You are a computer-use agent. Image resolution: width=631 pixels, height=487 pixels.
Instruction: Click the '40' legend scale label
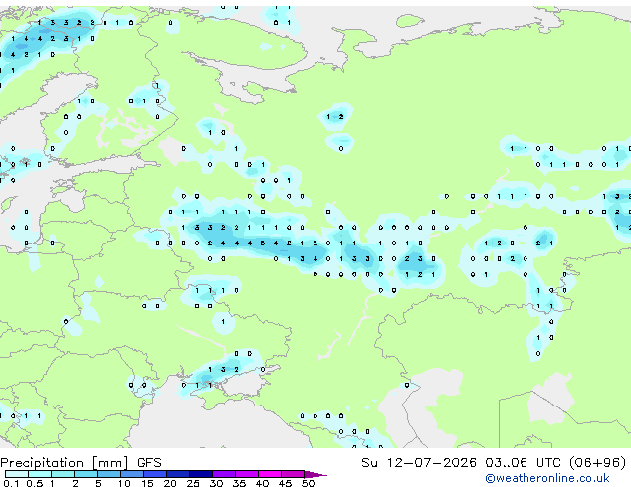(x=262, y=483)
